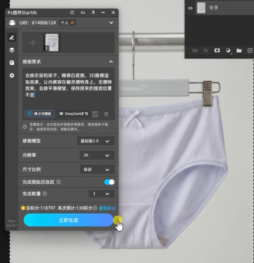Click the link layers icon in Layers panel
The width and height of the screenshot is (254, 263).
tap(195, 51)
